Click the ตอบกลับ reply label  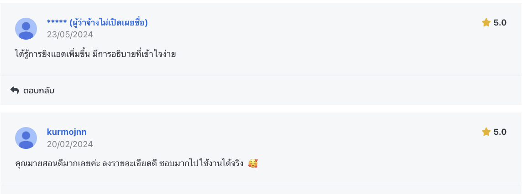39,90
